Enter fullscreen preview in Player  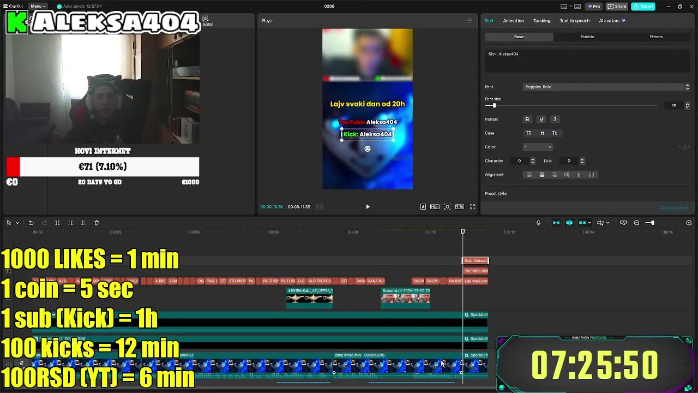(473, 207)
